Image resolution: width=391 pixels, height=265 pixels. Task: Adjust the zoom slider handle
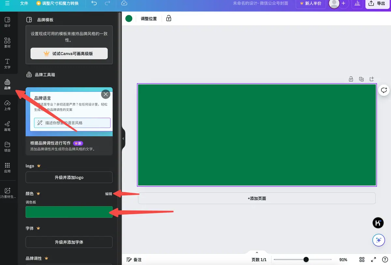coord(306,259)
